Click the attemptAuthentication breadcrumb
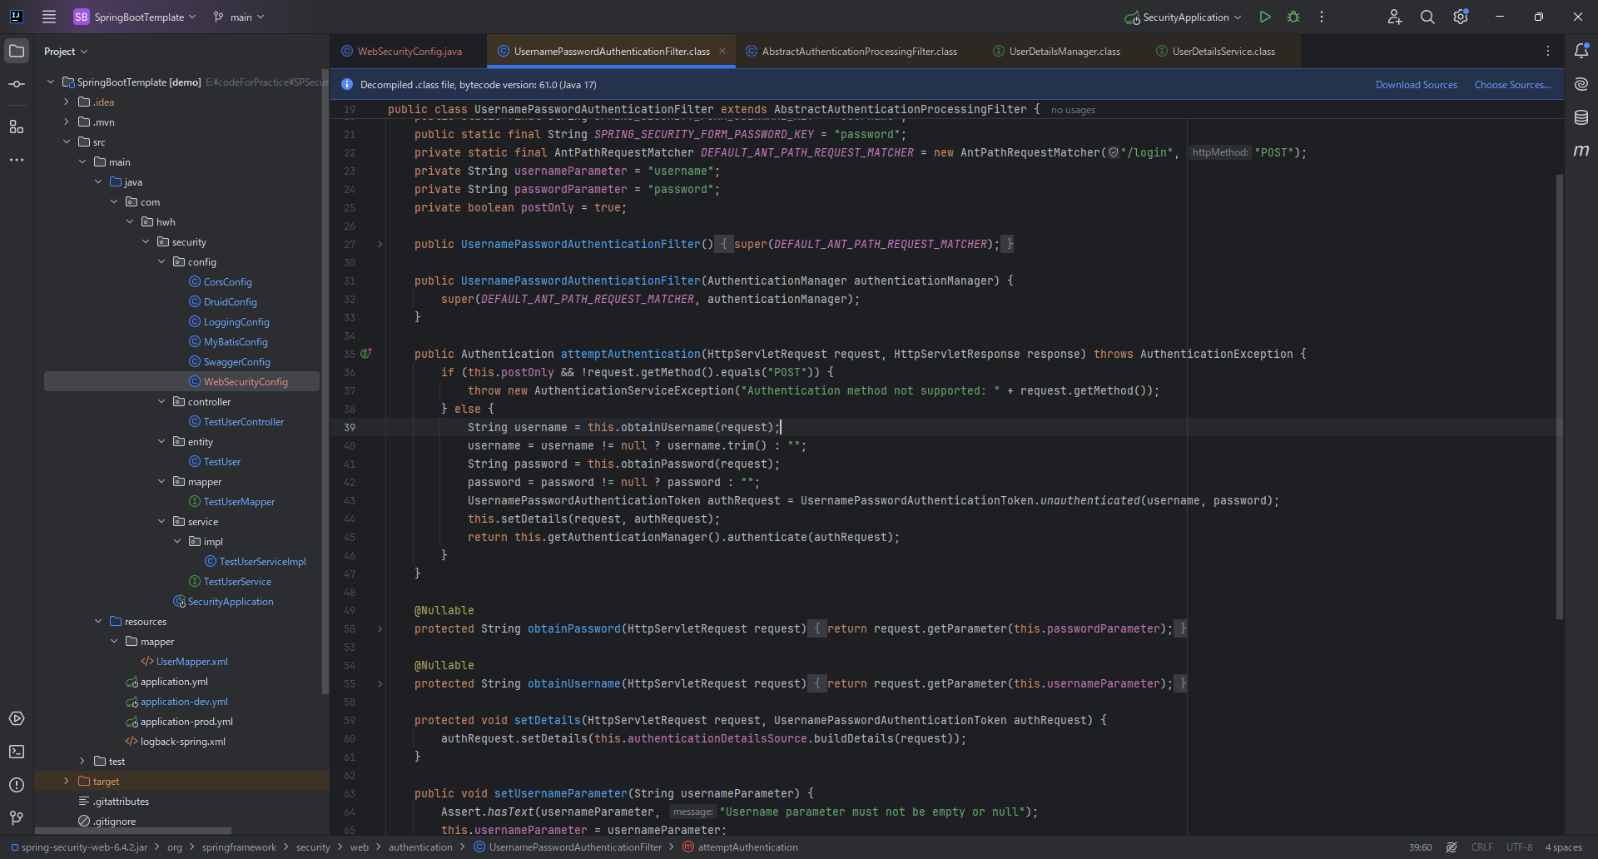 point(740,847)
